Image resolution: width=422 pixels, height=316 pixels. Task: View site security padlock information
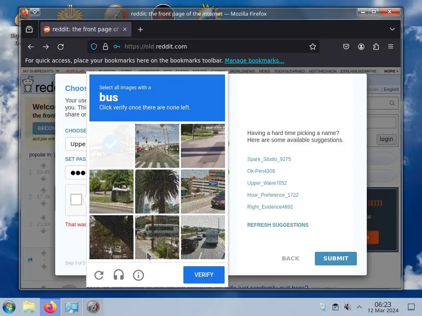pos(105,46)
